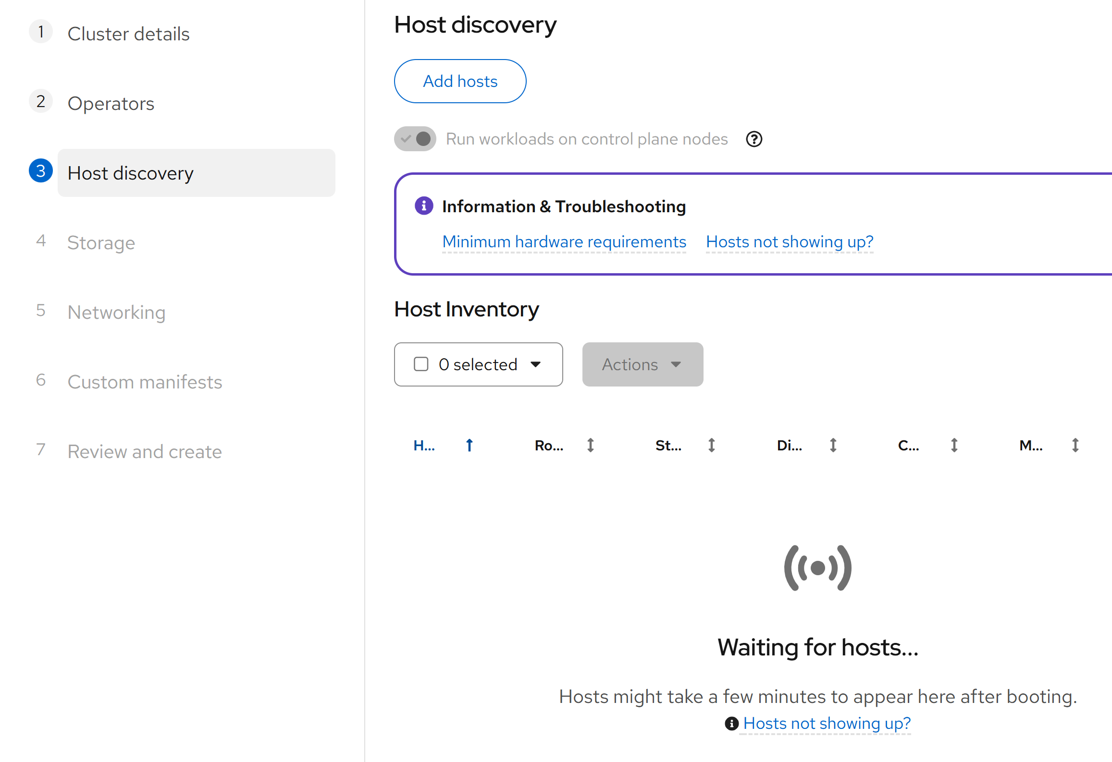Click the Host Inventory heading
1112x762 pixels.
(466, 309)
